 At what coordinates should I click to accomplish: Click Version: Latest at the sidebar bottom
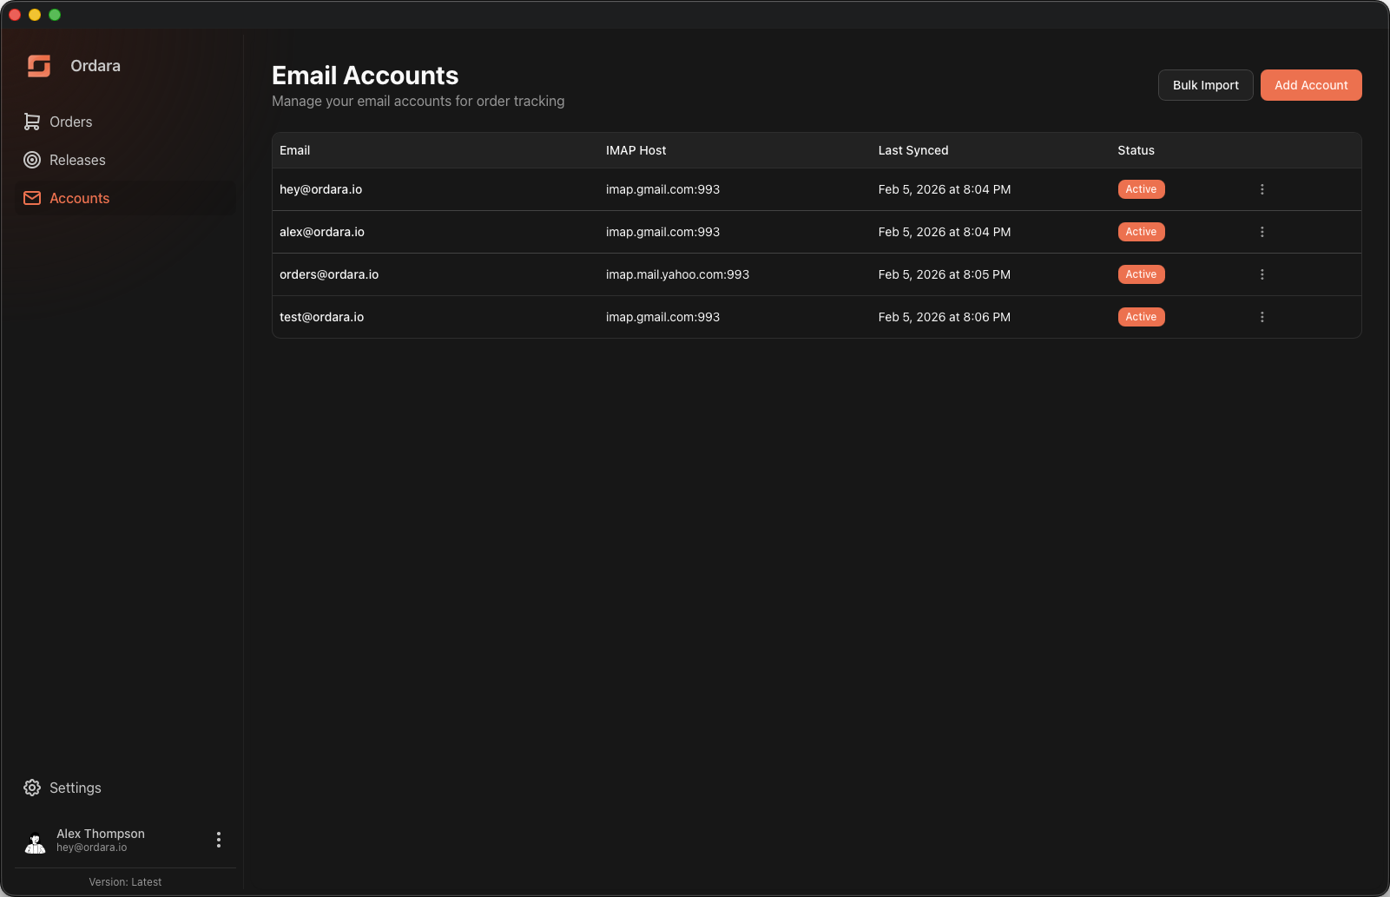pos(125,881)
